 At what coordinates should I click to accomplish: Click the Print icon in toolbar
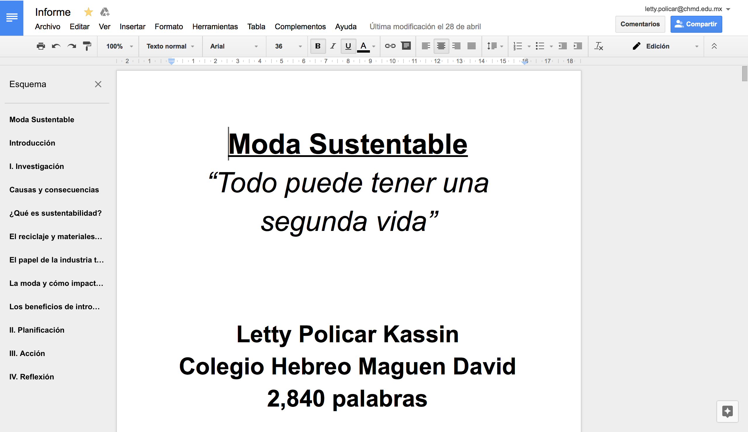click(41, 46)
